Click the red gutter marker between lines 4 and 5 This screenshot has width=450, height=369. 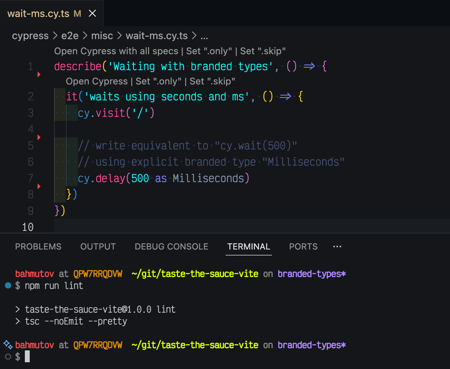tap(39, 137)
